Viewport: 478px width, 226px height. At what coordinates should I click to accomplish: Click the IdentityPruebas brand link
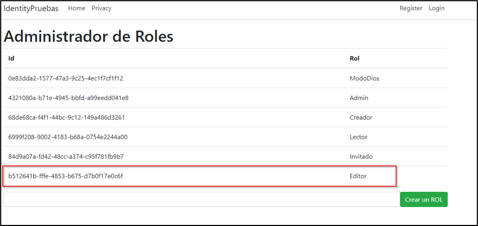[x=31, y=9]
